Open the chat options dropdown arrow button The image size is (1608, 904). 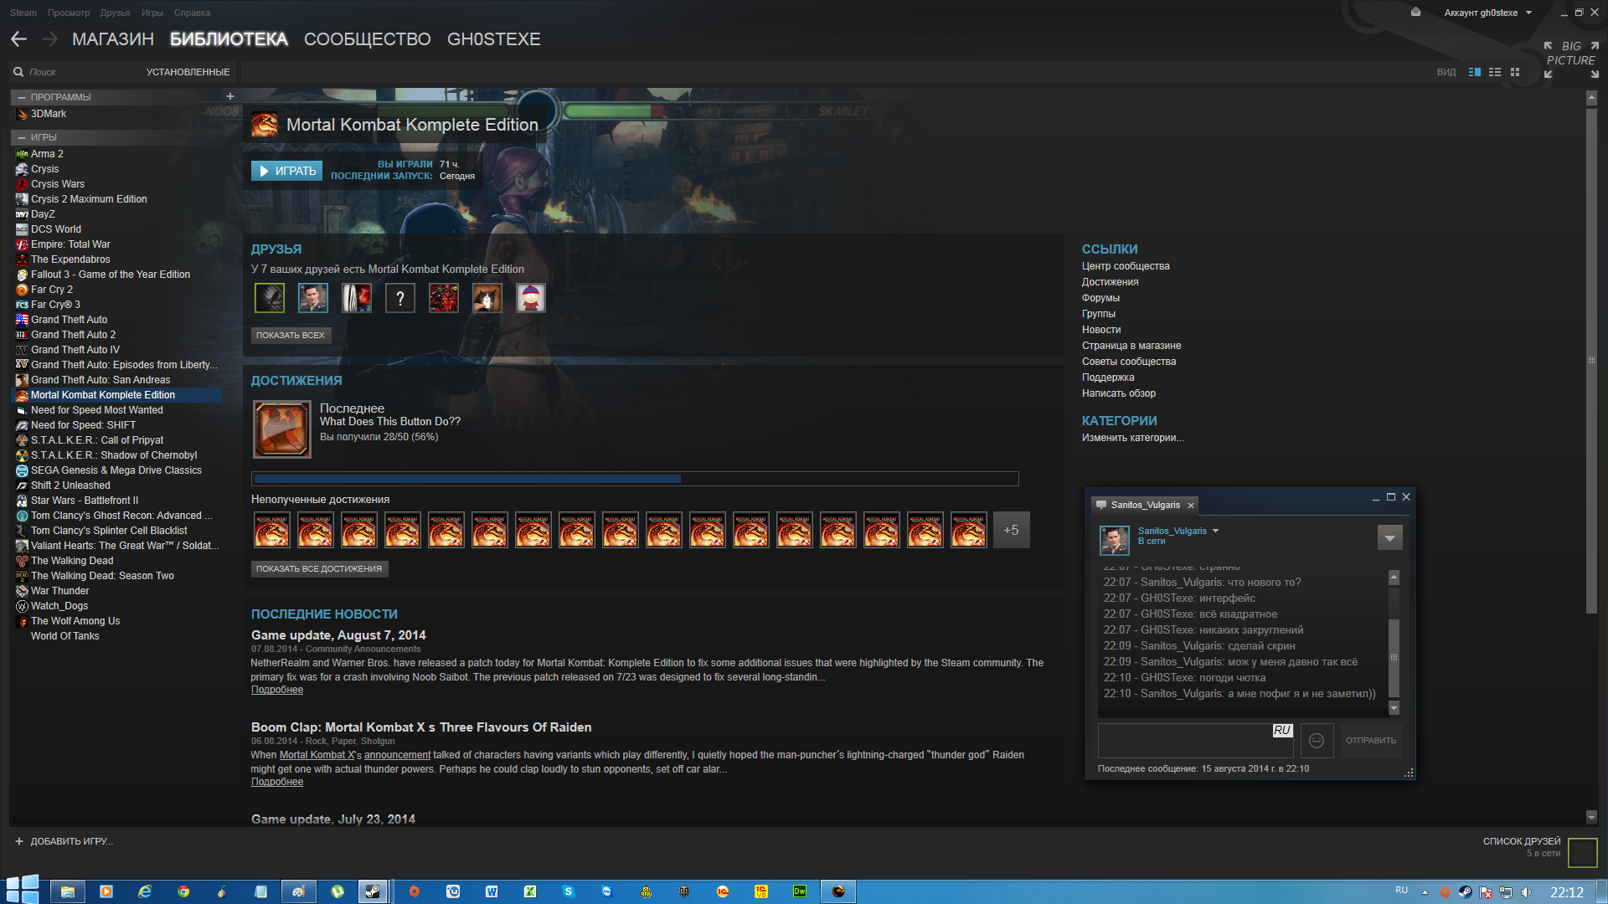(x=1389, y=538)
